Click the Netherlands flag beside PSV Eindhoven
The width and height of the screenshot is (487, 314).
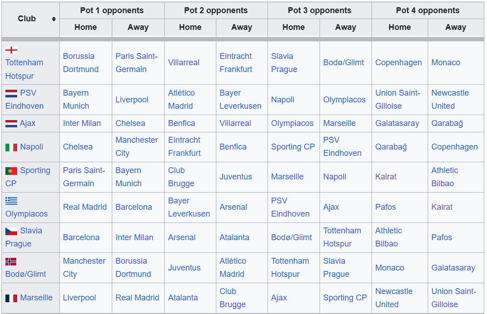pyautogui.click(x=11, y=93)
